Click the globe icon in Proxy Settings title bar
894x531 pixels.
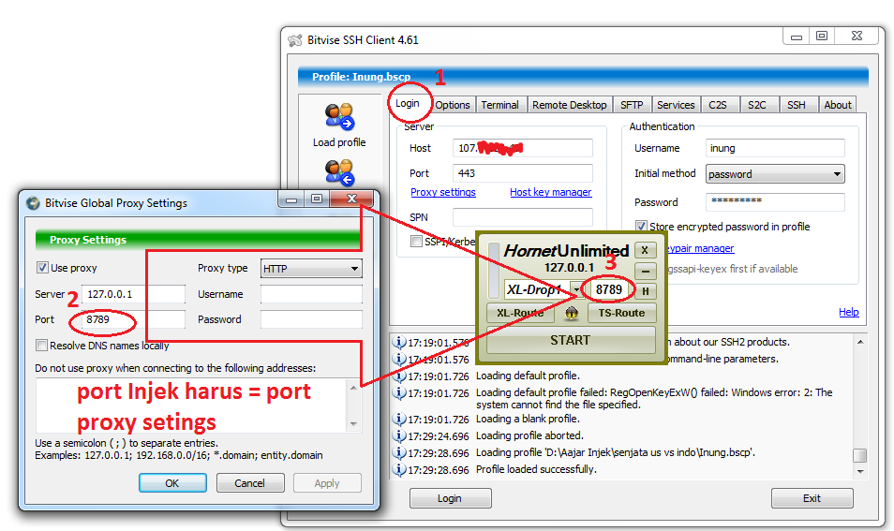[33, 203]
